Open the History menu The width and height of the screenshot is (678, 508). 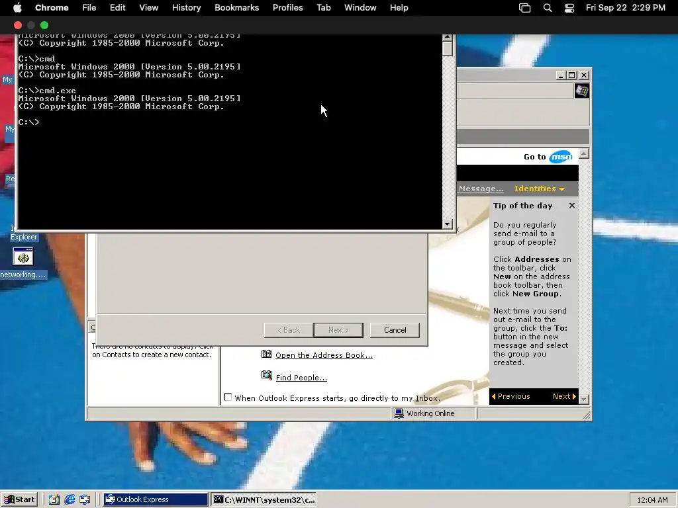point(186,8)
